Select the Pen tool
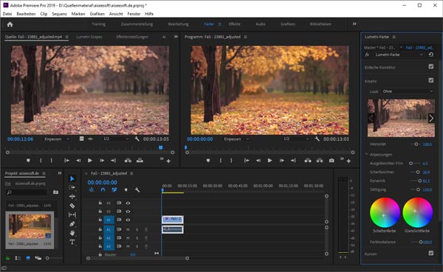Screen dimensions: 443x272 point(72,224)
